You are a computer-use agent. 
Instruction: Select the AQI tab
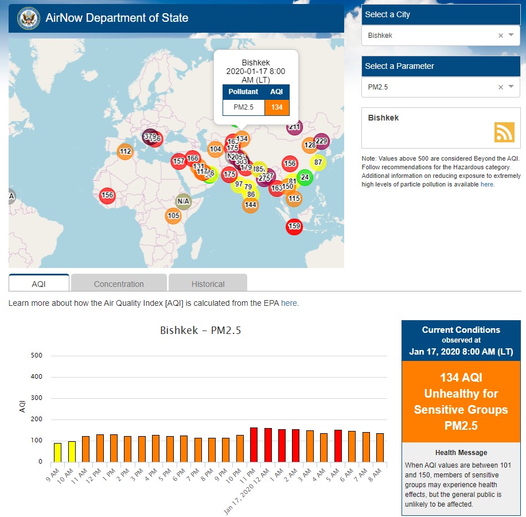[x=39, y=283]
